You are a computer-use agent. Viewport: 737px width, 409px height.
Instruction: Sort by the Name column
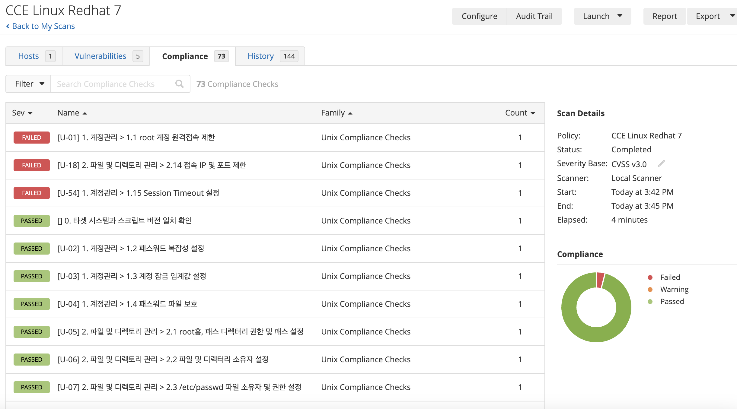[x=72, y=113]
